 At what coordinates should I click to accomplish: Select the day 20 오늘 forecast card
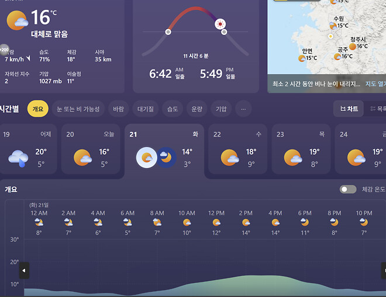click(91, 149)
